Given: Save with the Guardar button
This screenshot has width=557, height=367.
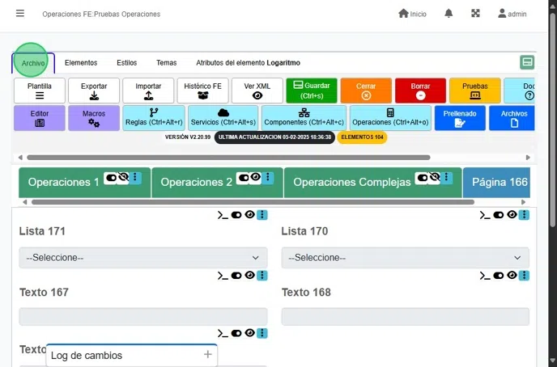Looking at the screenshot, I should pos(312,91).
